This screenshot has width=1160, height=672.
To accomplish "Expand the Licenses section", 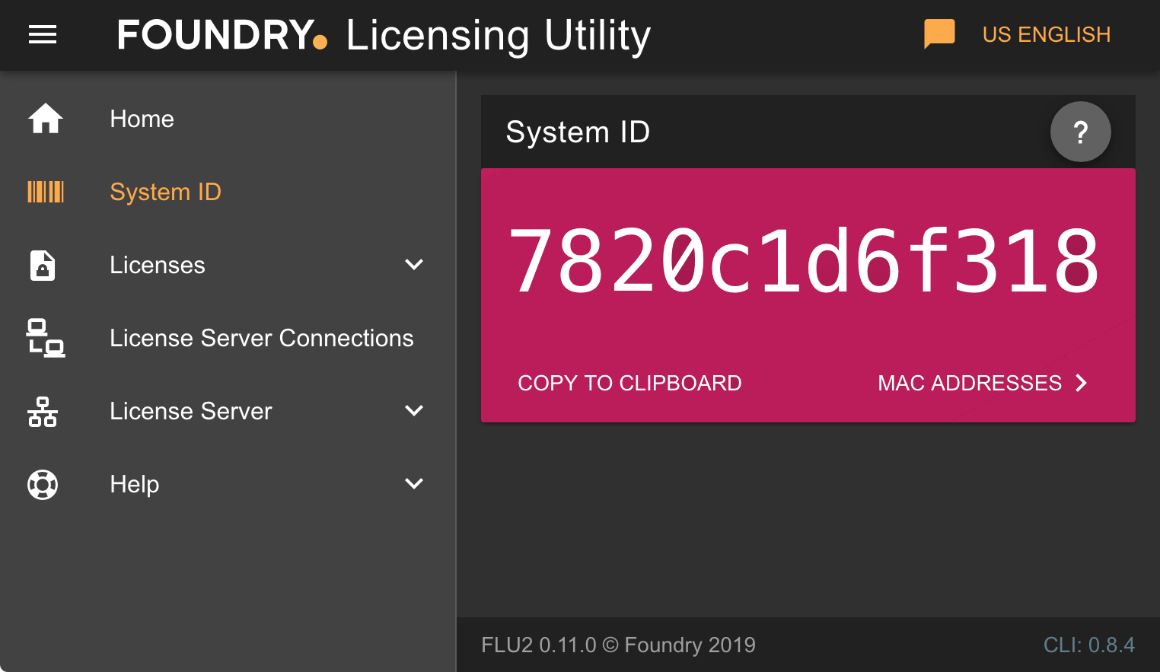I will point(414,264).
